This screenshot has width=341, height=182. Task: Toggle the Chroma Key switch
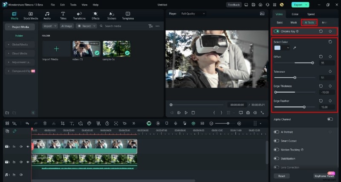(276, 31)
